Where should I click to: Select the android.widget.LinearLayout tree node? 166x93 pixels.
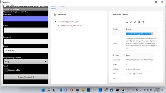(x=72, y=25)
